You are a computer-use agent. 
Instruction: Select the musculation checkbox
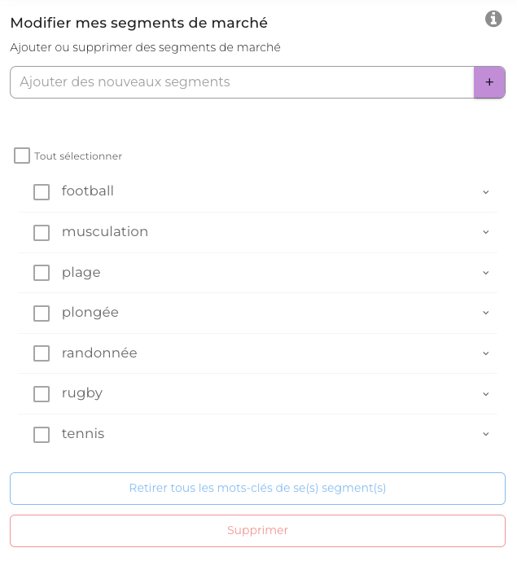42,233
